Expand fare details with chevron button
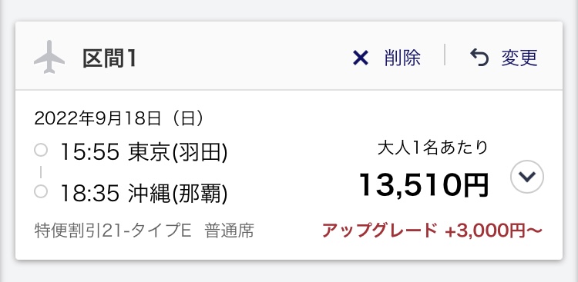The height and width of the screenshot is (282, 578). click(527, 177)
